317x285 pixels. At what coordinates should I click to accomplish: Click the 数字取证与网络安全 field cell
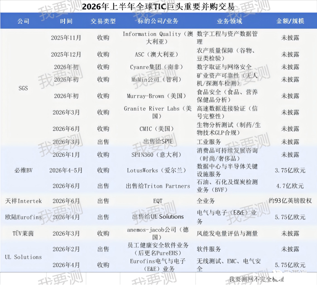point(224,67)
